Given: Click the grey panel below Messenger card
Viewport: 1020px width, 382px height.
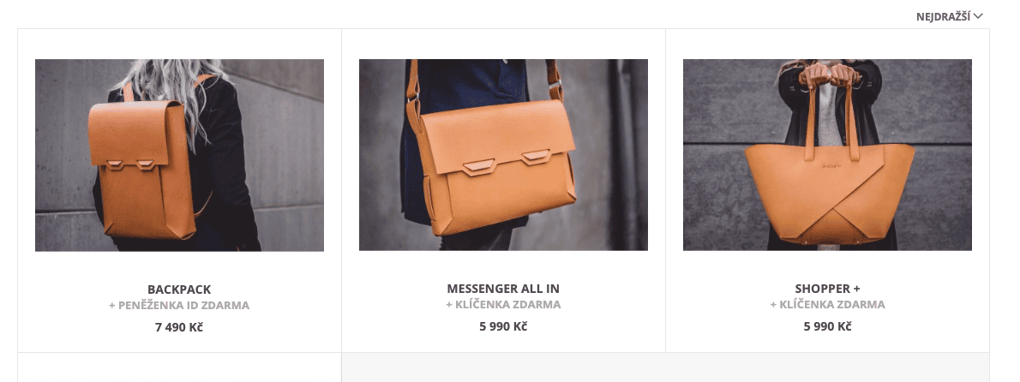Looking at the screenshot, I should pos(665,367).
